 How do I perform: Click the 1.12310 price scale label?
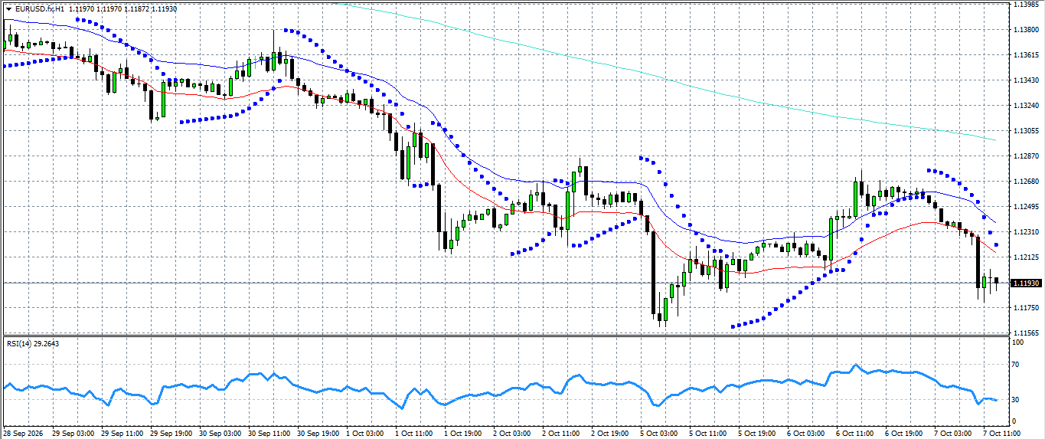click(x=1026, y=232)
